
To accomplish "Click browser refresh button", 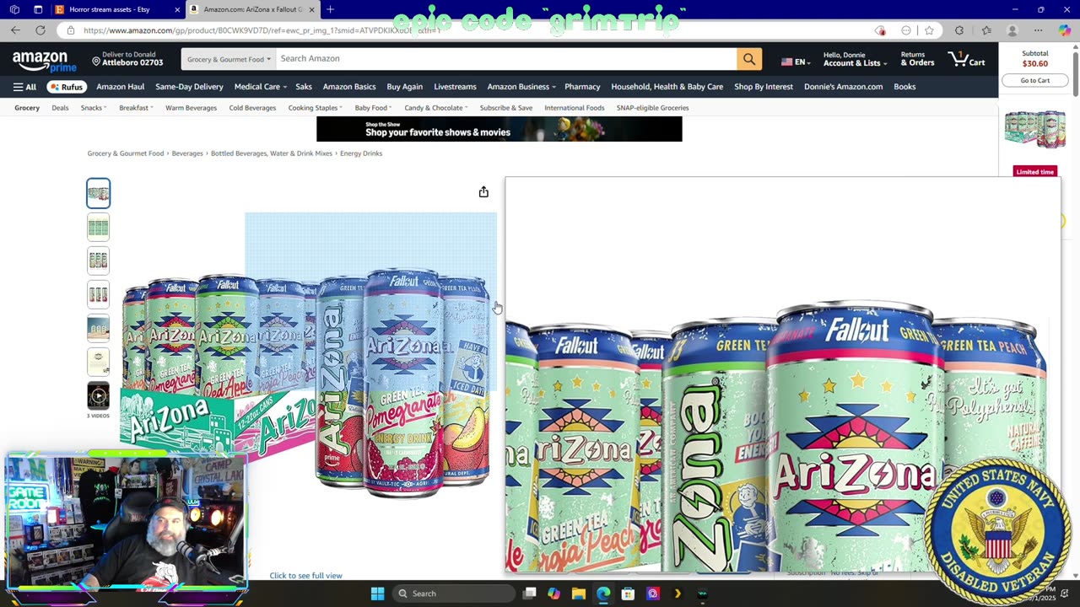I will 40,30.
